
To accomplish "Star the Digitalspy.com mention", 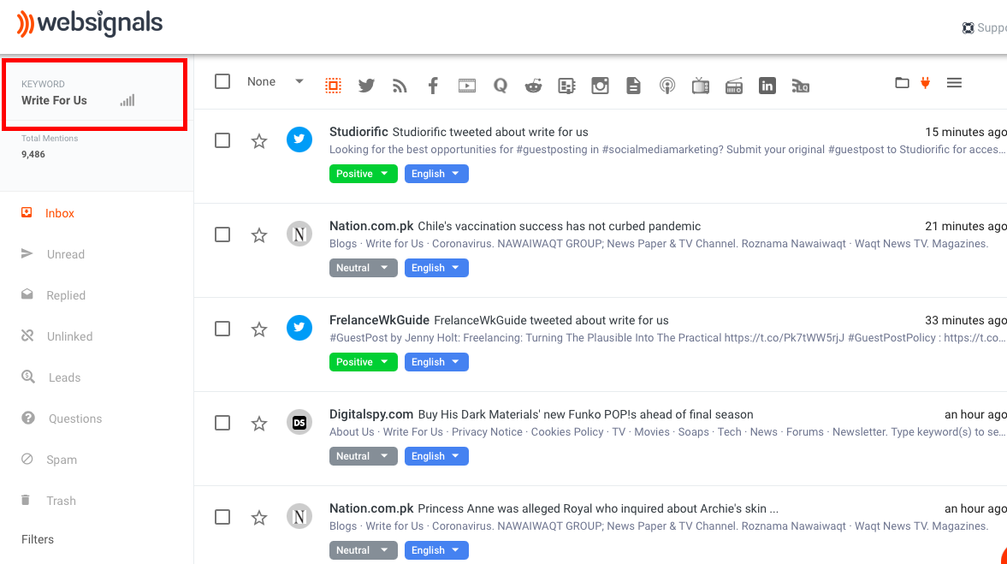I will pyautogui.click(x=259, y=424).
